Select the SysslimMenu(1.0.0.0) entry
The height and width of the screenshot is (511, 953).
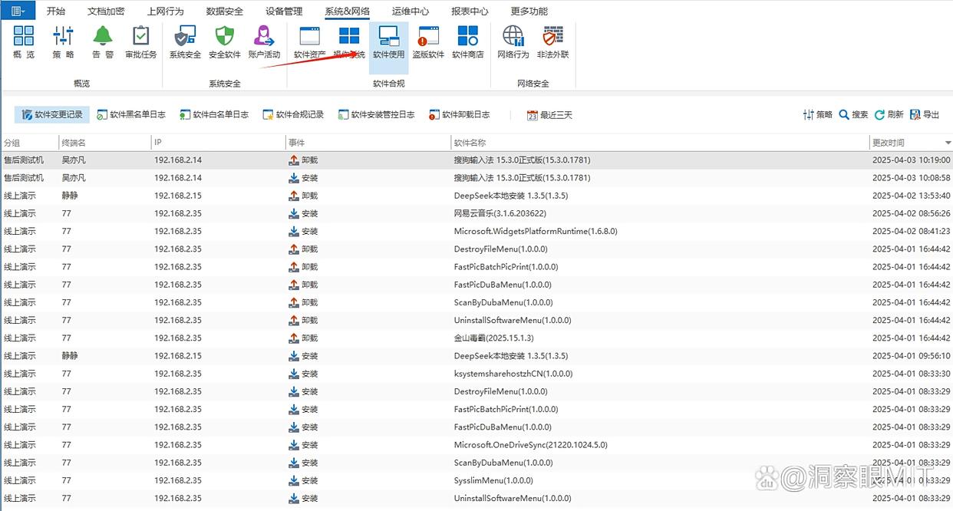pyautogui.click(x=493, y=480)
